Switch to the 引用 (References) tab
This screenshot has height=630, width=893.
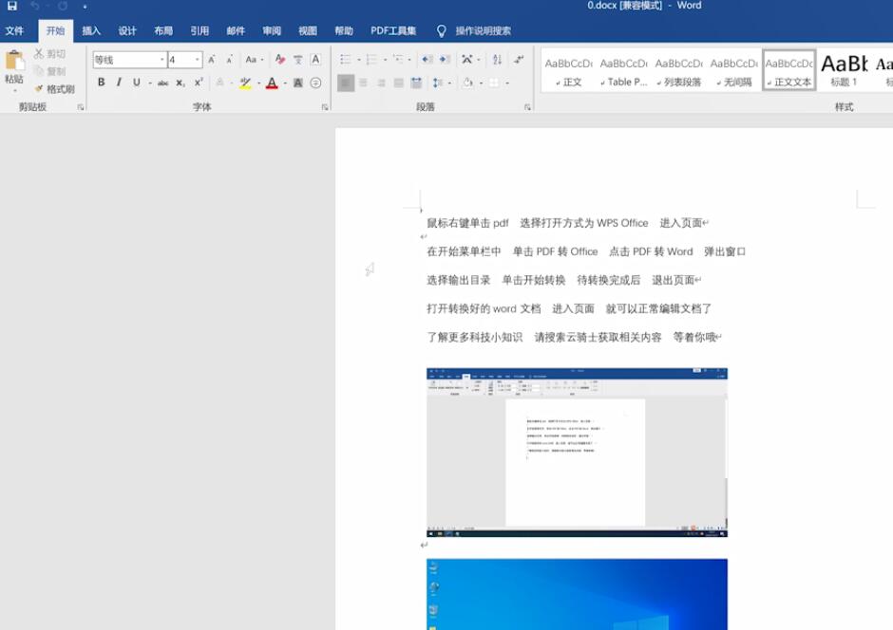[199, 30]
